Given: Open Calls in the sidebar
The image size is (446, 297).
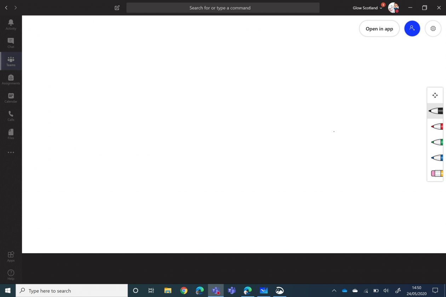Looking at the screenshot, I should click(11, 116).
